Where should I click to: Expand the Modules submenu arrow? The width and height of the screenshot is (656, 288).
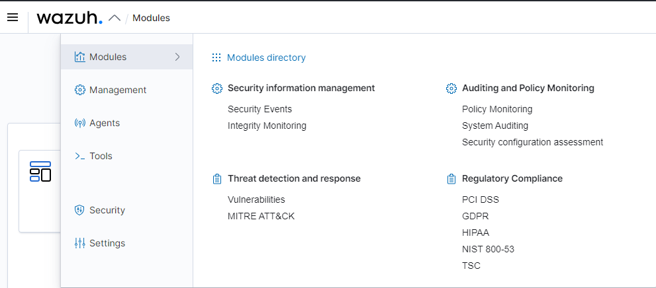pos(177,57)
